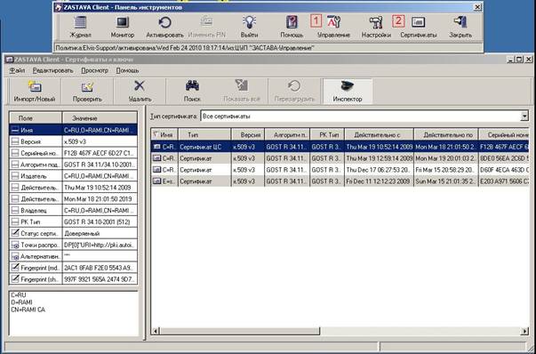
Task: Sort by the PK Тип column header
Action: pyautogui.click(x=327, y=135)
